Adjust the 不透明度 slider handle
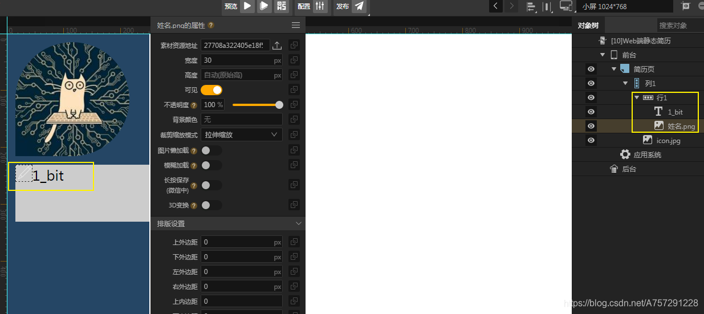 tap(279, 105)
